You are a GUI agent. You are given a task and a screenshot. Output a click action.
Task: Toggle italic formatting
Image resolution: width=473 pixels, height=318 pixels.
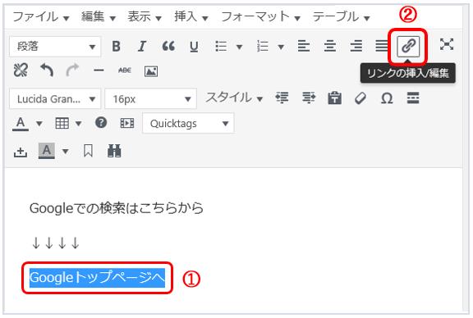(142, 47)
